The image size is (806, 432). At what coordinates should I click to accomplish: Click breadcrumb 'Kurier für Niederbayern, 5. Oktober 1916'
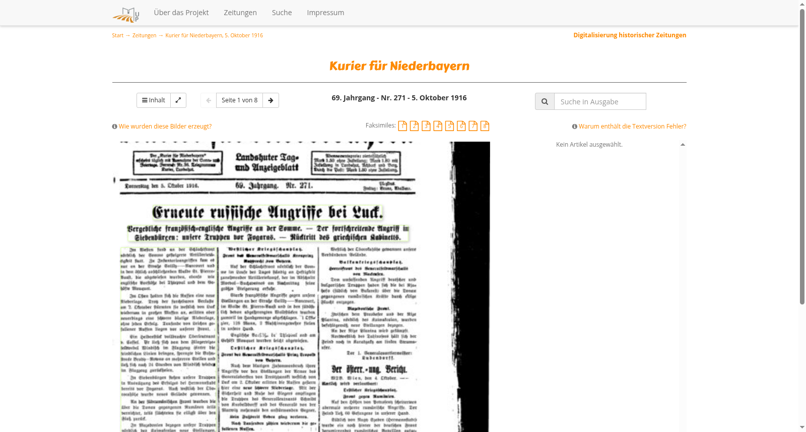tap(214, 35)
